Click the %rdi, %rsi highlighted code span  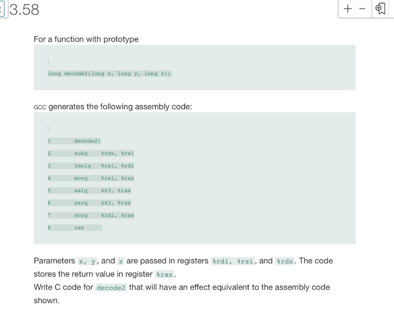pyautogui.click(x=233, y=261)
